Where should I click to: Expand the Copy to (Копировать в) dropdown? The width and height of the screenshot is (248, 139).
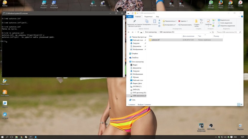coord(170,25)
